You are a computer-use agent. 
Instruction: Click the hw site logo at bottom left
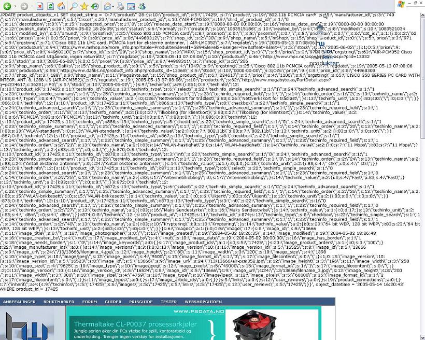(27, 325)
